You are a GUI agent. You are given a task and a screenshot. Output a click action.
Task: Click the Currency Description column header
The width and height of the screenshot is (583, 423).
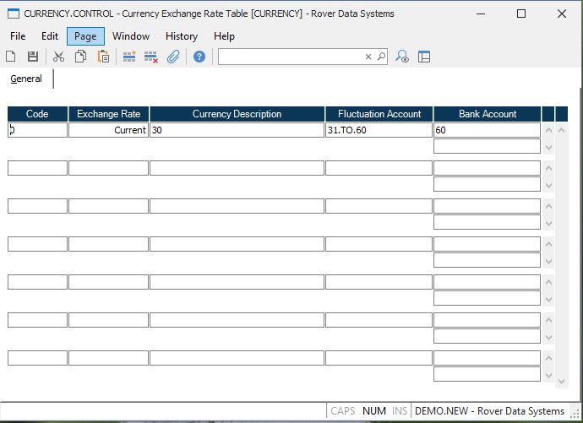[237, 114]
